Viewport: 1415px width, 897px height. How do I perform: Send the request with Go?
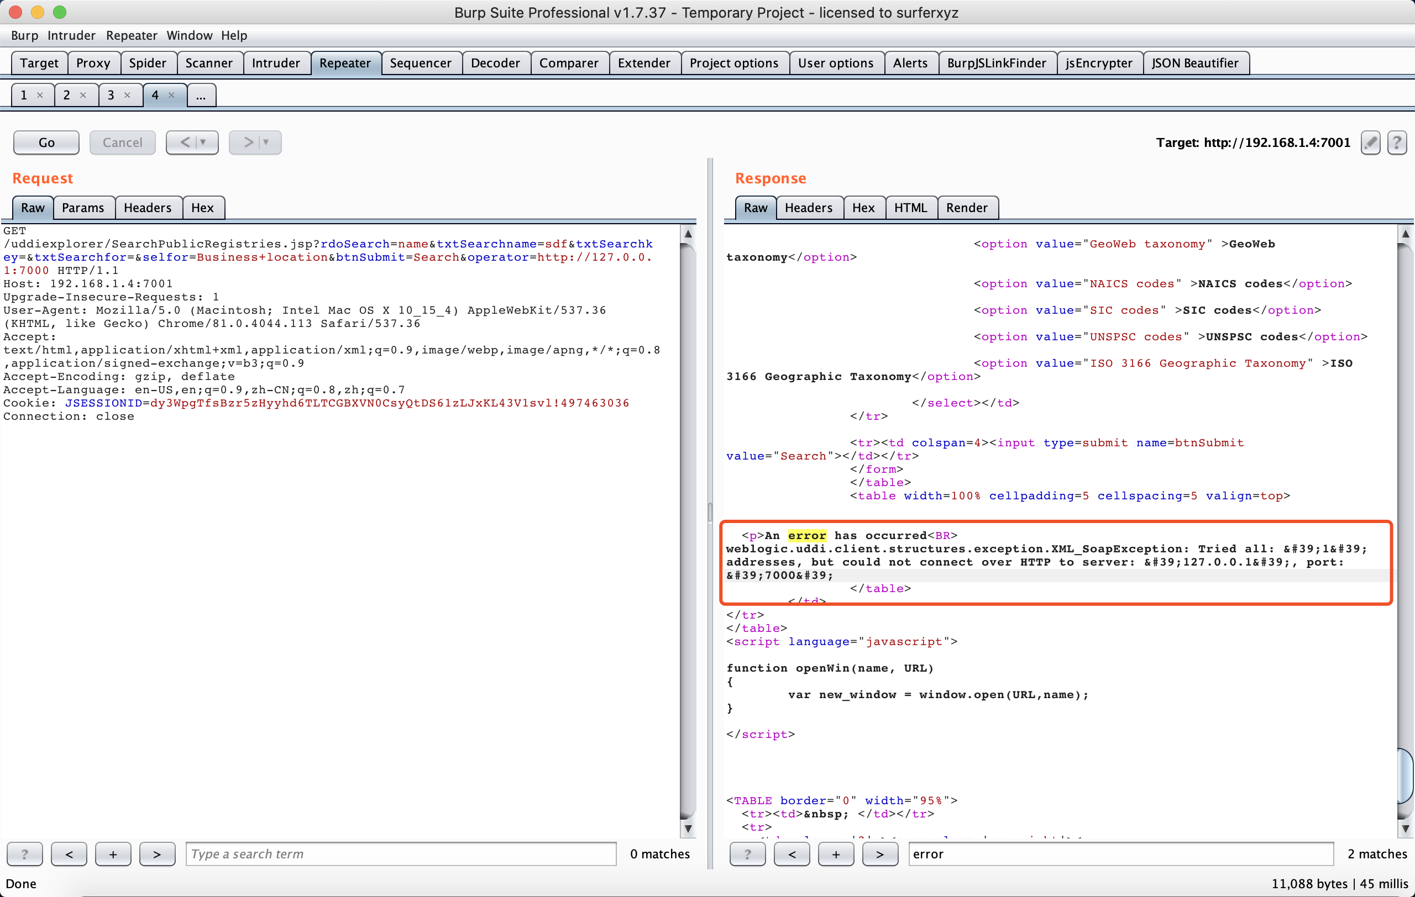point(46,143)
